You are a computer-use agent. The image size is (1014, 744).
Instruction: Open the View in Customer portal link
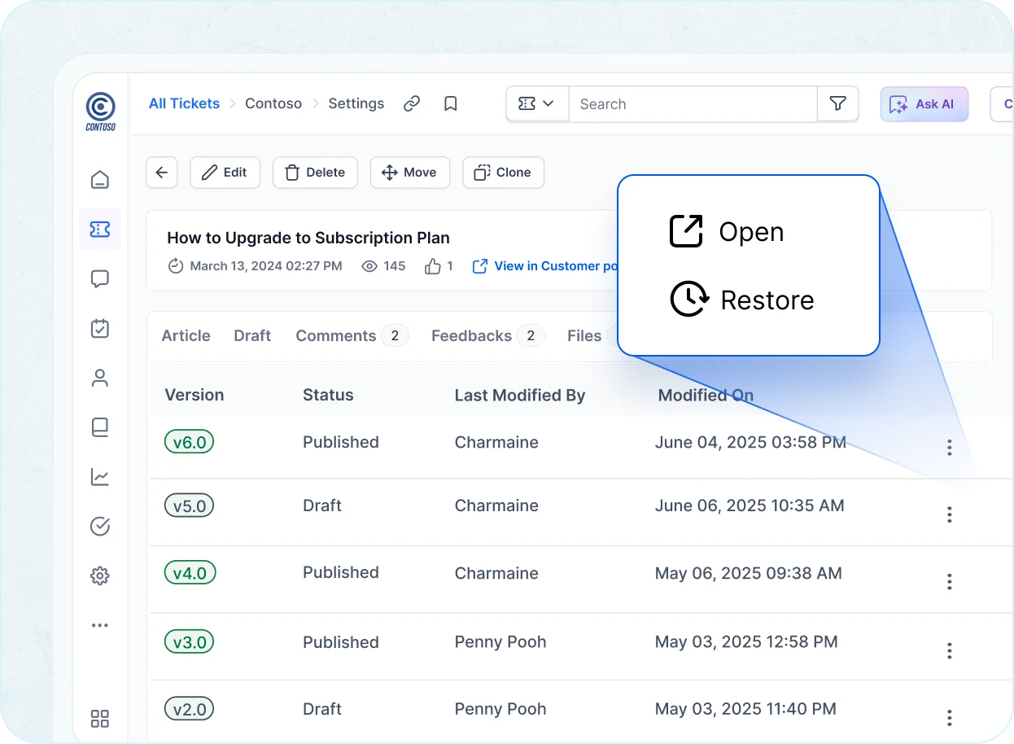tap(544, 265)
